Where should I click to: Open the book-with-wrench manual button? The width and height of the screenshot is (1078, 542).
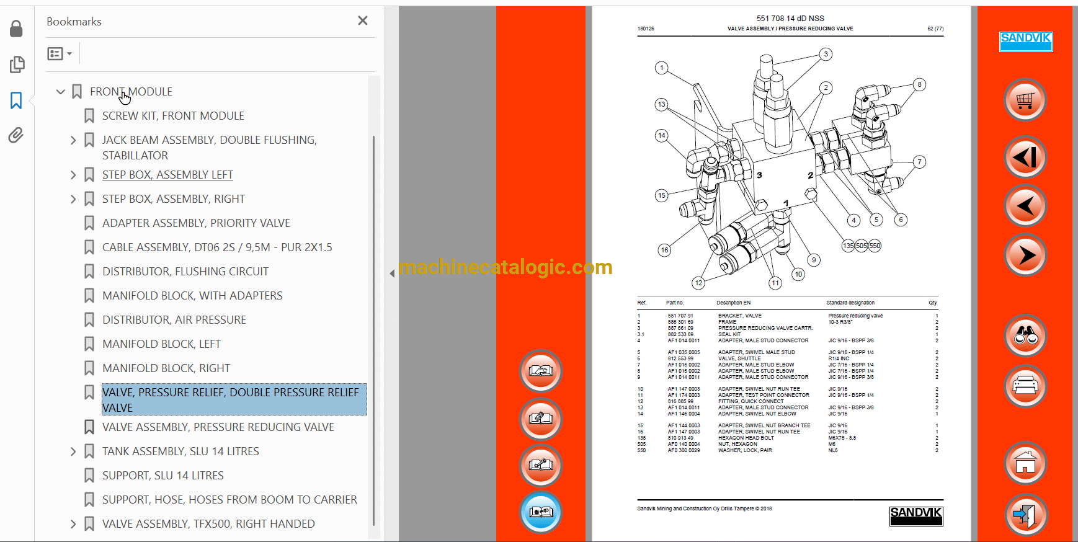click(541, 465)
